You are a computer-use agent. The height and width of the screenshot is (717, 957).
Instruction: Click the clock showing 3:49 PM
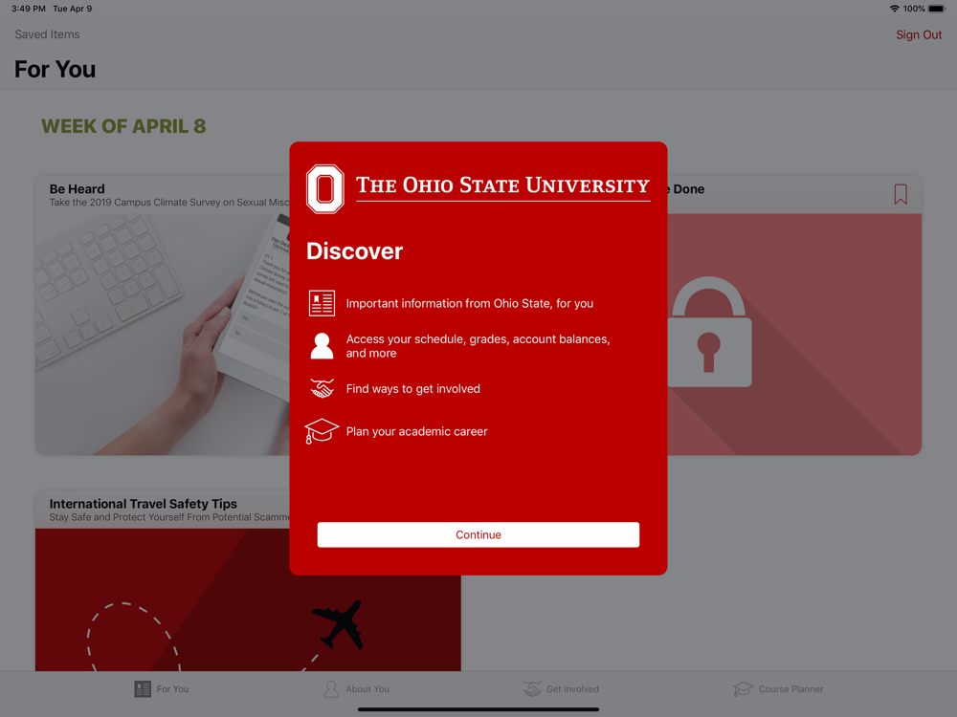28,9
